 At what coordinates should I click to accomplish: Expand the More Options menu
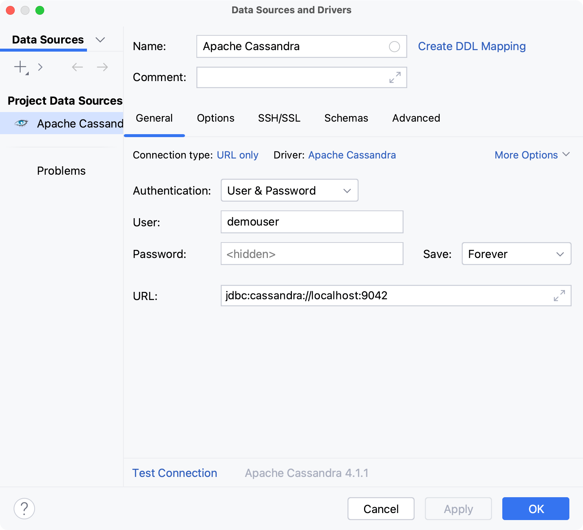tap(532, 155)
